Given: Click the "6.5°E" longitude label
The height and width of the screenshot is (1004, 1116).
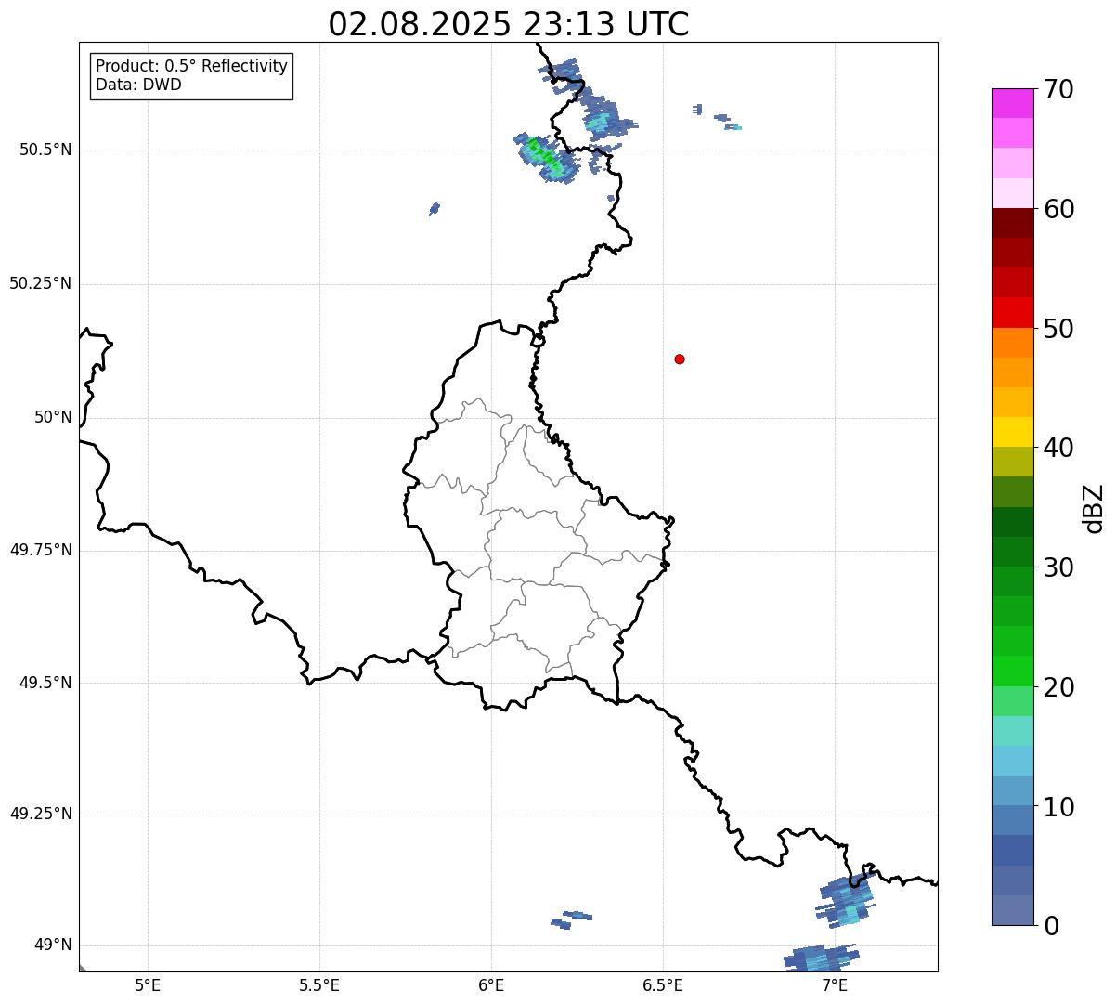Looking at the screenshot, I should [663, 984].
